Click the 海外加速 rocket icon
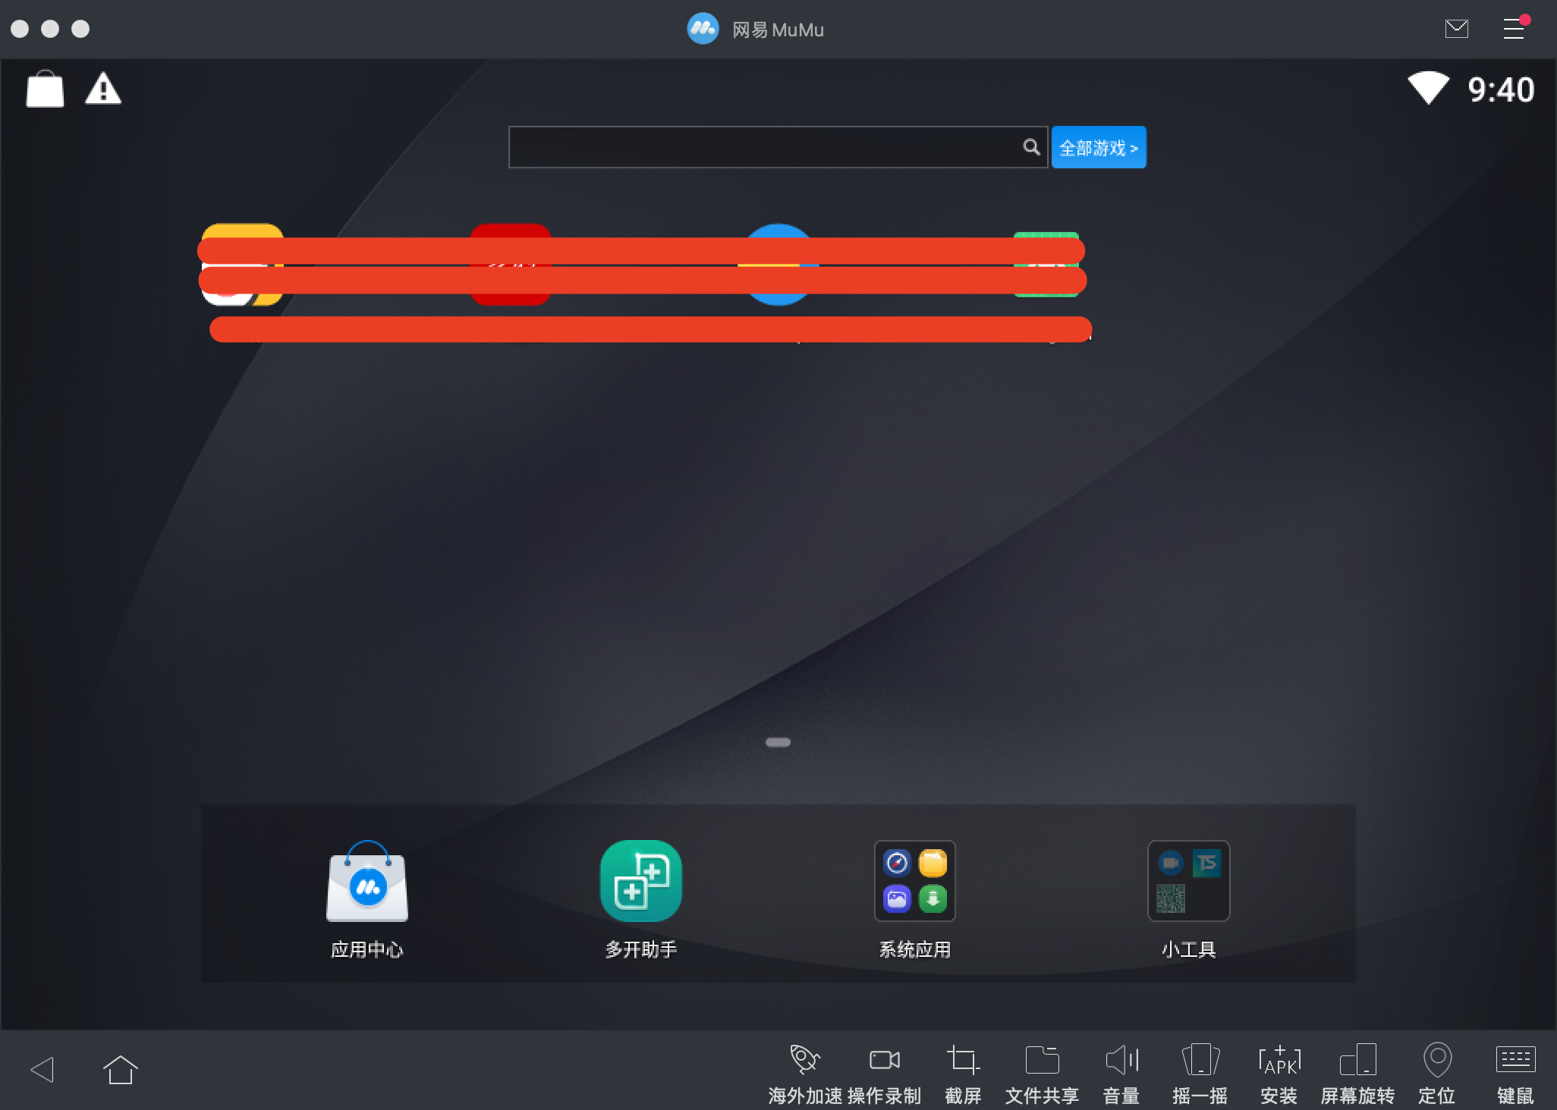The width and height of the screenshot is (1557, 1110). coord(804,1061)
